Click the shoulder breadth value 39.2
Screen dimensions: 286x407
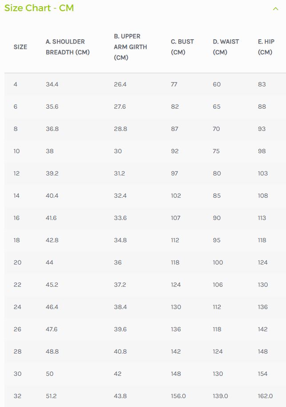pos(52,173)
